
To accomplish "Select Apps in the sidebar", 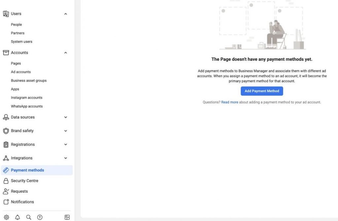I will pos(15,89).
